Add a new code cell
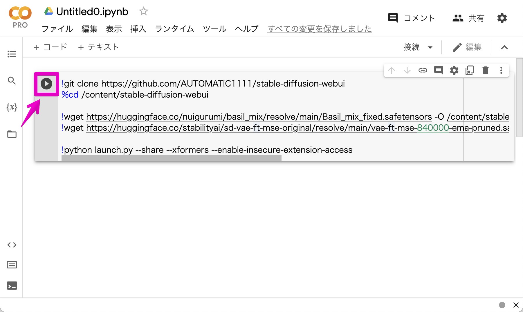Viewport: 523px width, 312px height. pyautogui.click(x=50, y=47)
